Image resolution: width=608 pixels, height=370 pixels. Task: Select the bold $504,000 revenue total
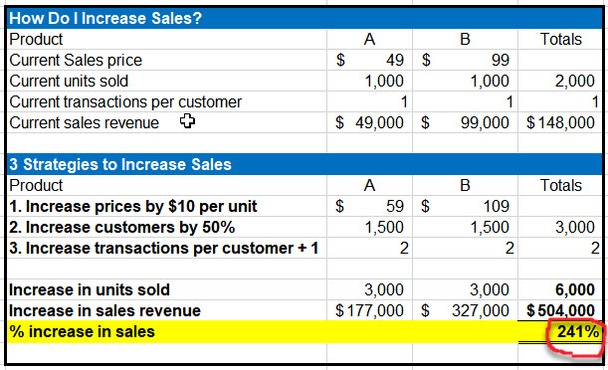tap(560, 310)
